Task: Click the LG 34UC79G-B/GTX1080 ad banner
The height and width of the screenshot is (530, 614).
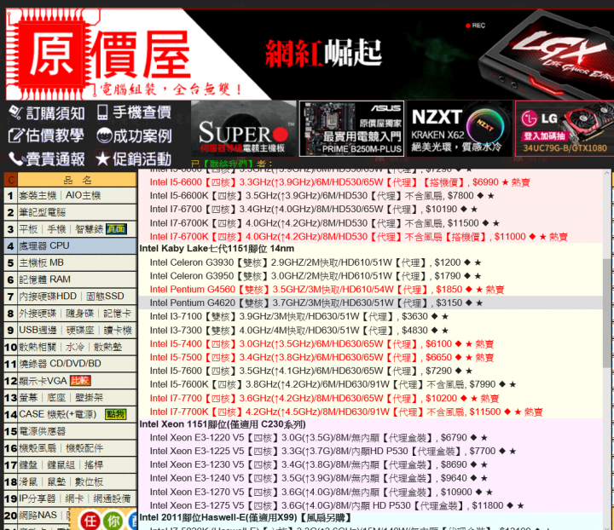Action: [x=565, y=129]
